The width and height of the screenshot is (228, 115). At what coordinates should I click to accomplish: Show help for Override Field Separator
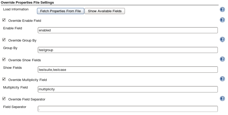(222, 99)
